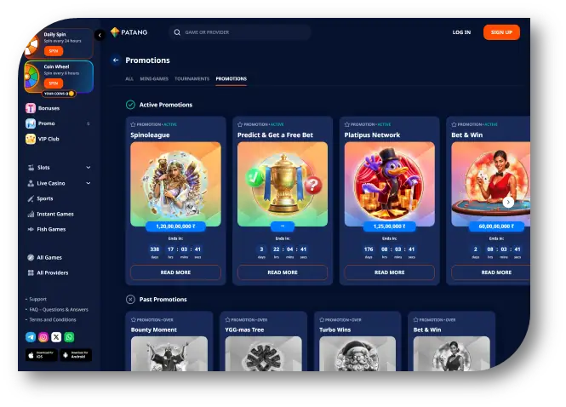
Task: Switch to the Tournaments tab
Action: click(192, 78)
